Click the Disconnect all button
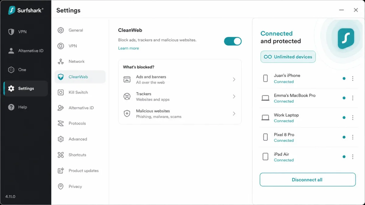This screenshot has height=205, width=365. click(x=308, y=179)
